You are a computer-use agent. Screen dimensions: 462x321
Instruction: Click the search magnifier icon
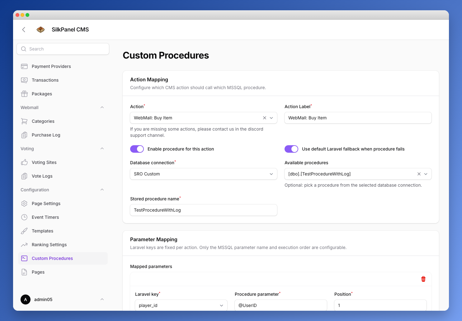(24, 49)
